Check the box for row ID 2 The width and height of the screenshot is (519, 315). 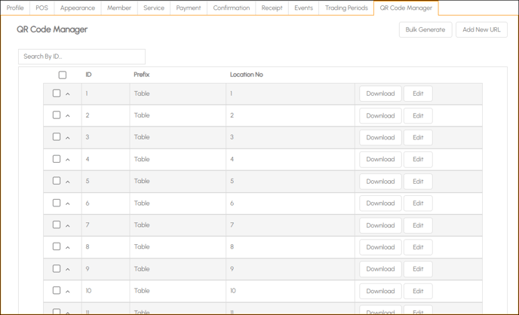tap(57, 115)
